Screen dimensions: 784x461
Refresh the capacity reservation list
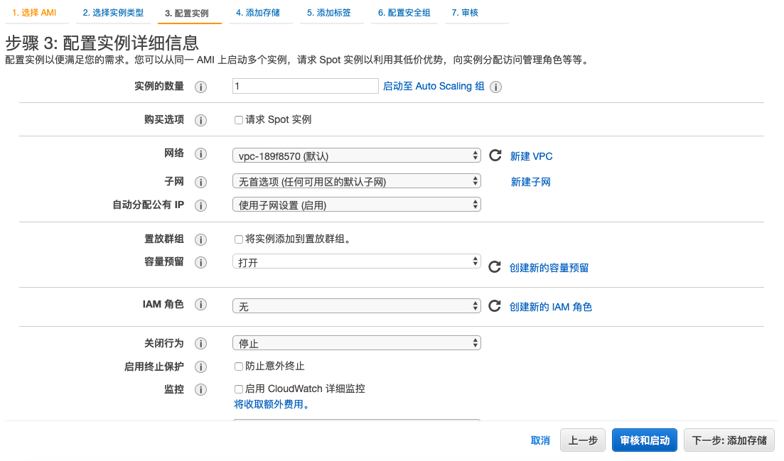pyautogui.click(x=495, y=266)
